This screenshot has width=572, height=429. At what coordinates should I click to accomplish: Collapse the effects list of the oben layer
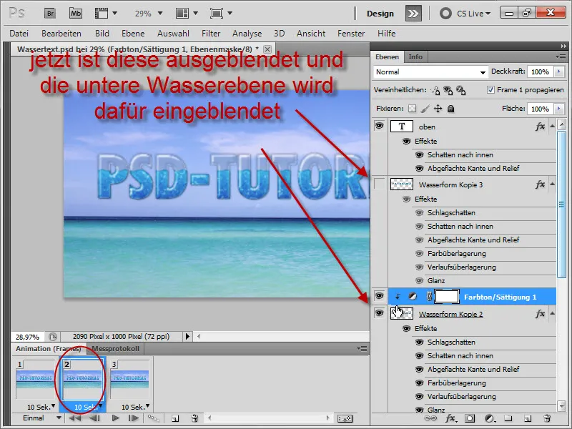[x=552, y=127]
